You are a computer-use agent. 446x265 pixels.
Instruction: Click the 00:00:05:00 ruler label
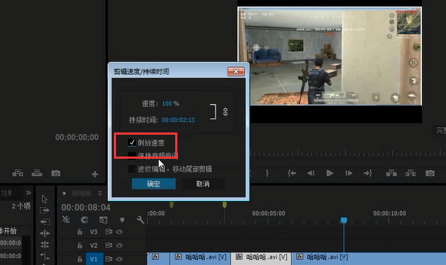269,213
